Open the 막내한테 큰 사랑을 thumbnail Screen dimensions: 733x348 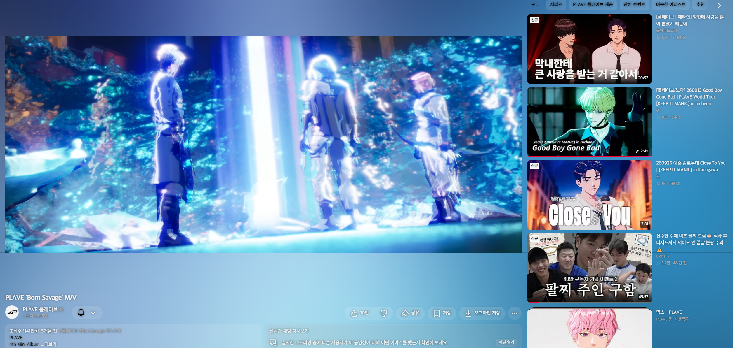pyautogui.click(x=589, y=49)
